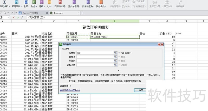Click the 粘贴 names ribbon command
The image size is (208, 111).
click(126, 6)
